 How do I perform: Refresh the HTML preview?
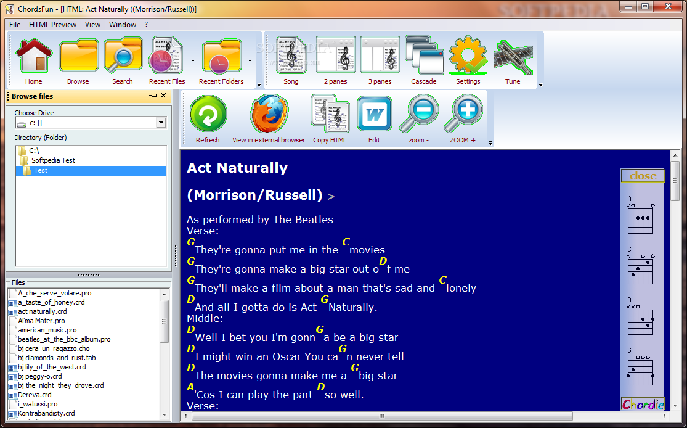(x=208, y=114)
